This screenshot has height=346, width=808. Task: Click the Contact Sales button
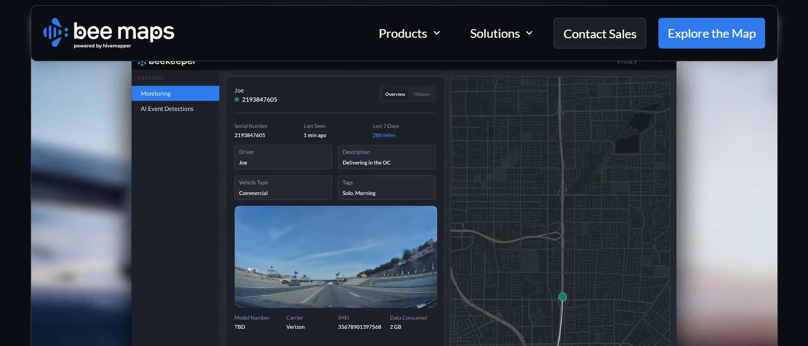click(600, 34)
